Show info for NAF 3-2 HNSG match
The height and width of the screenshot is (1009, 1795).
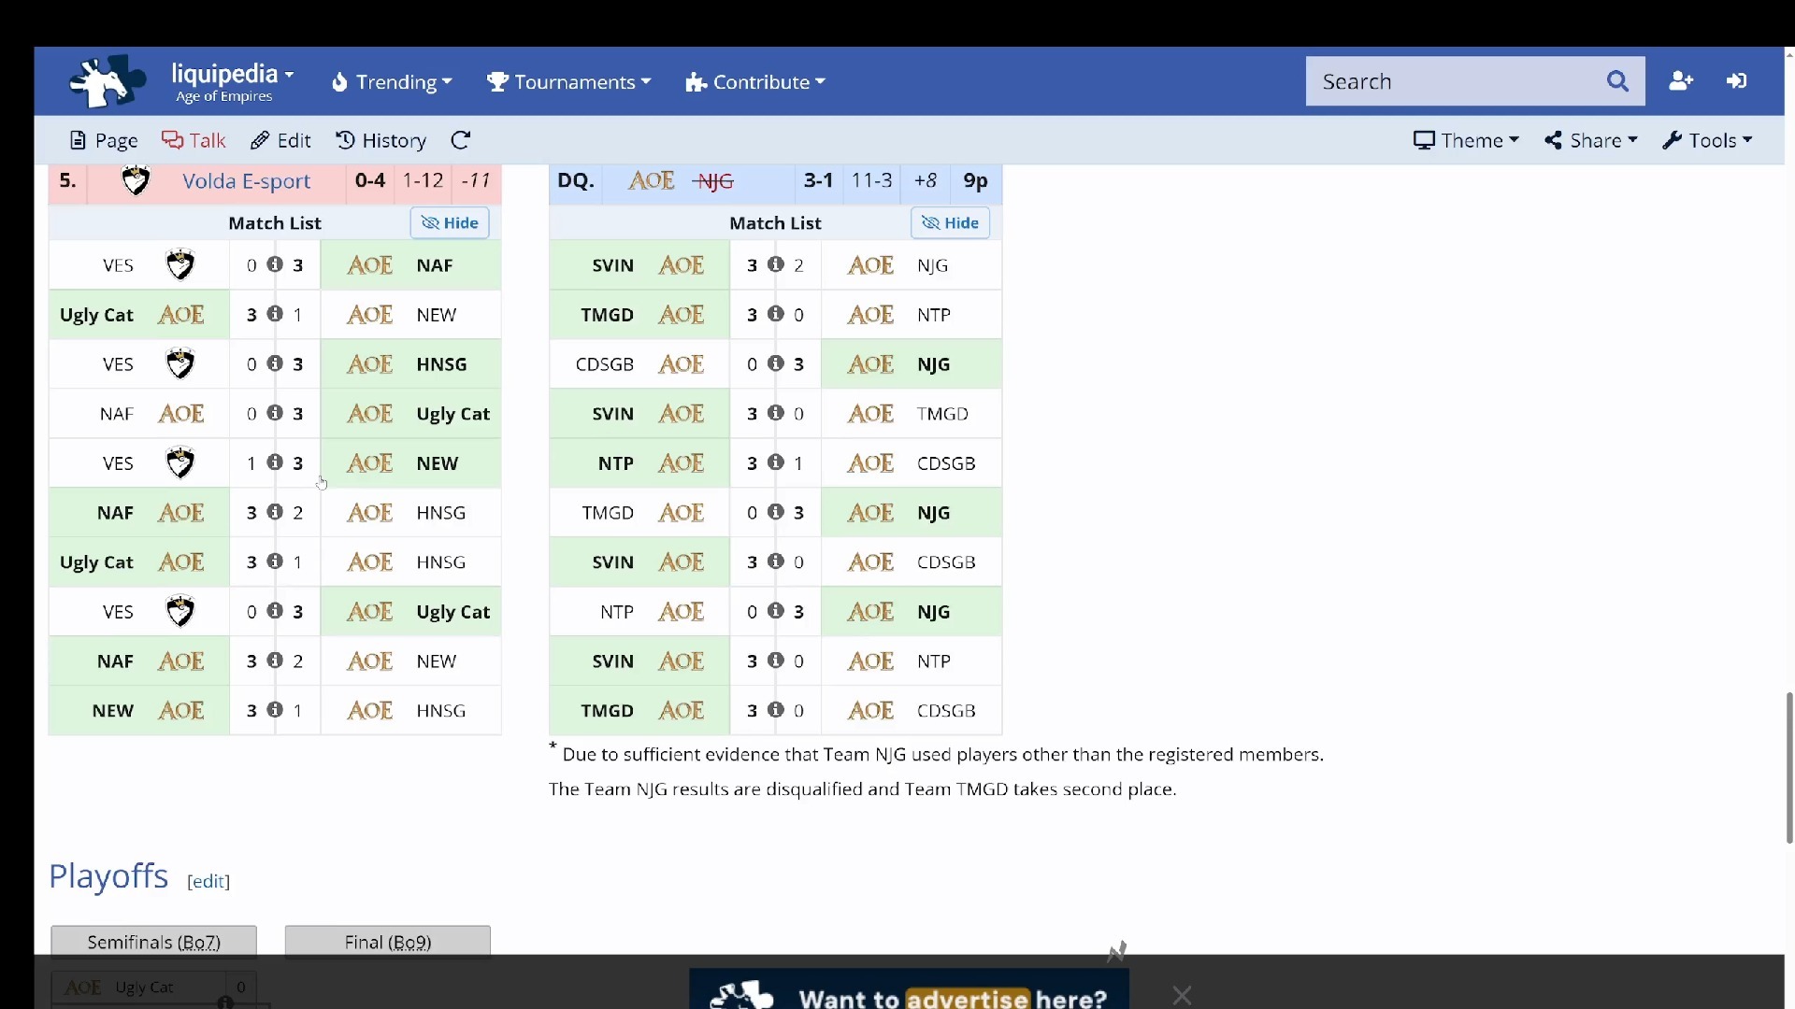point(275,512)
